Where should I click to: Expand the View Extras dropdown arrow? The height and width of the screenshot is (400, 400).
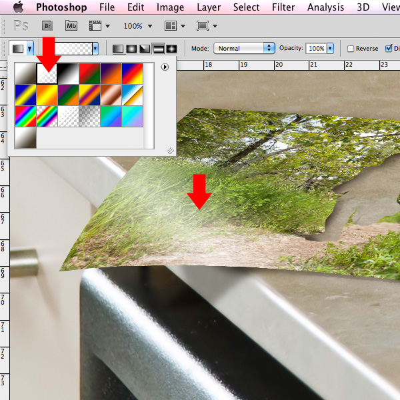pos(107,26)
